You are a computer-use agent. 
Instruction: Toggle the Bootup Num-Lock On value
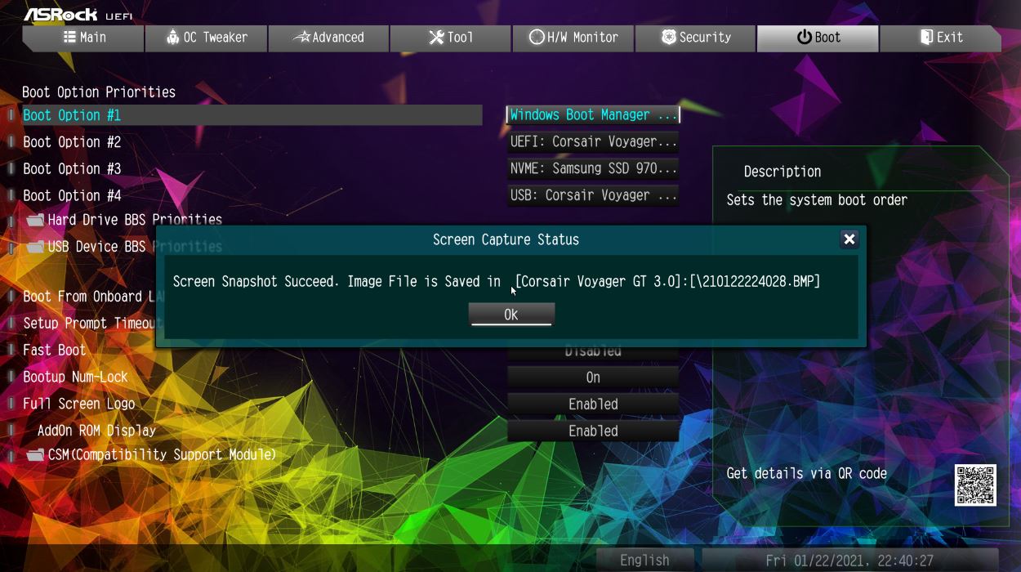(x=593, y=378)
